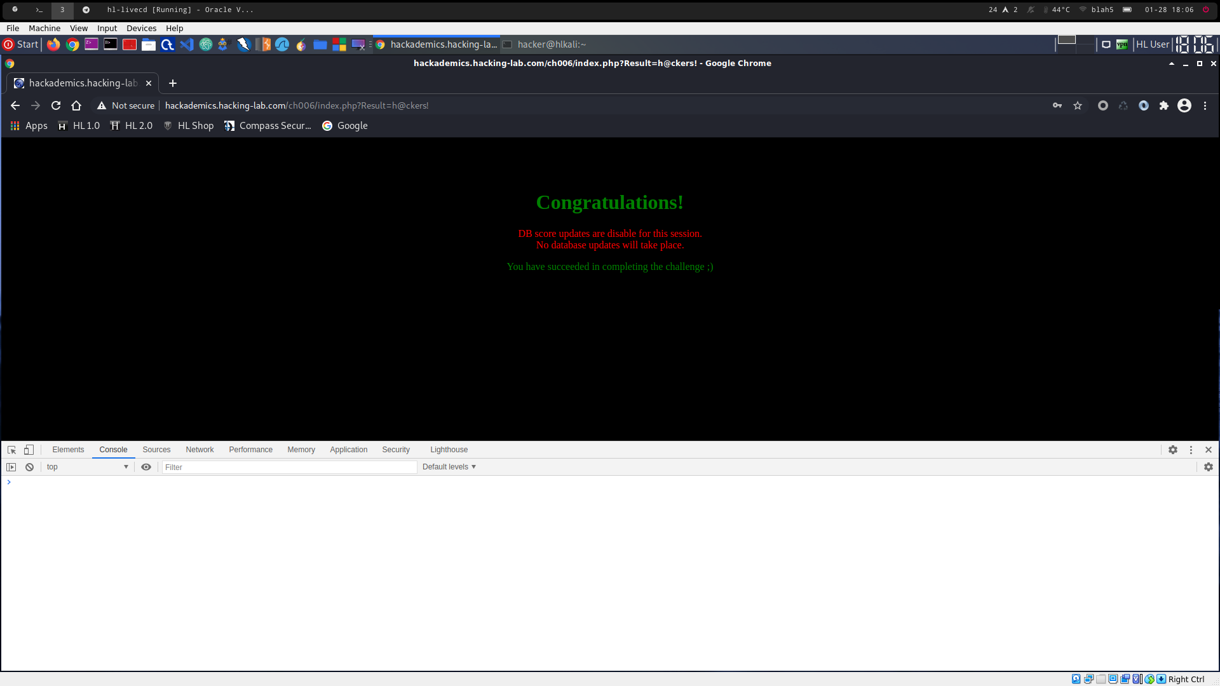Open the Chrome three-dot main menu

click(x=1205, y=106)
